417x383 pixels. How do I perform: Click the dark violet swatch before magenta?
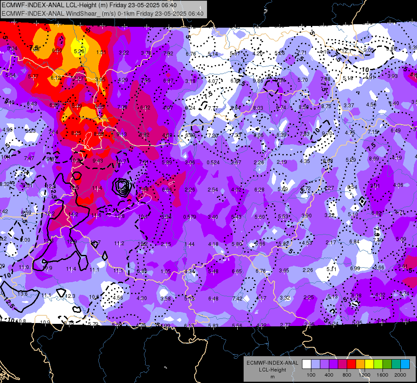click(334, 364)
